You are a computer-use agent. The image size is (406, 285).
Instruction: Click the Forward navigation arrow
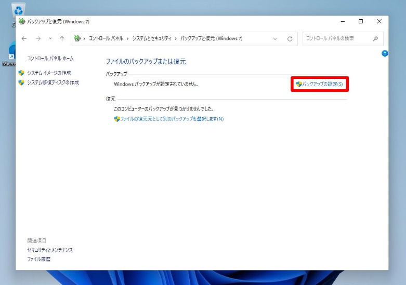click(38, 38)
